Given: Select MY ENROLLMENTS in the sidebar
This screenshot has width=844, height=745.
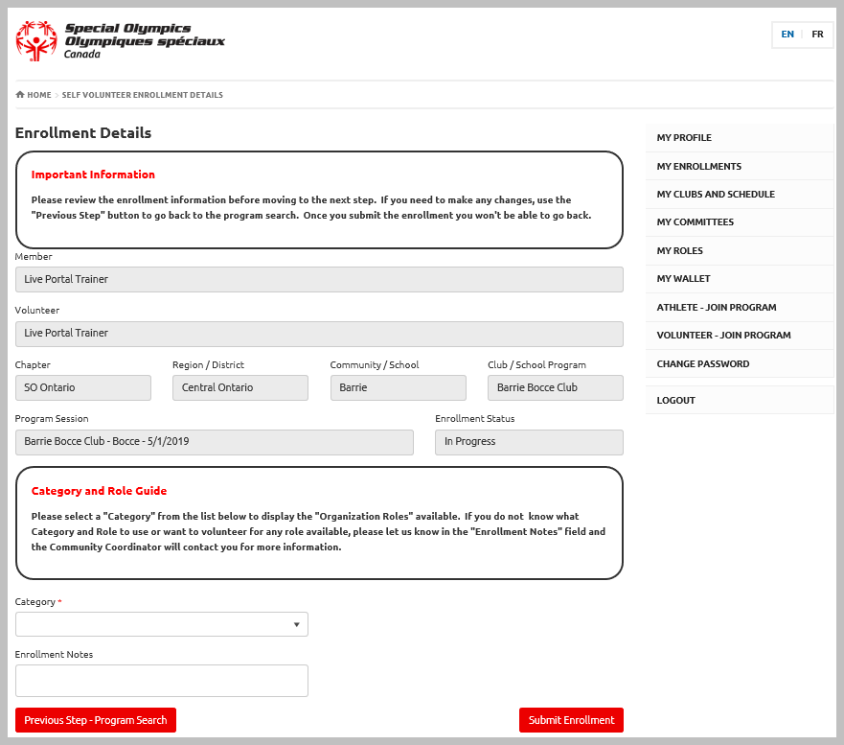Looking at the screenshot, I should coord(739,165).
